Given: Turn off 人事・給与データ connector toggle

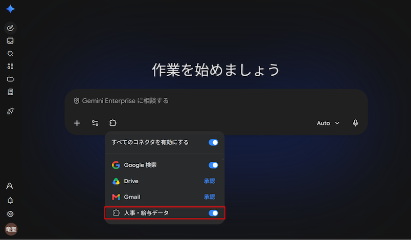Looking at the screenshot, I should 213,213.
